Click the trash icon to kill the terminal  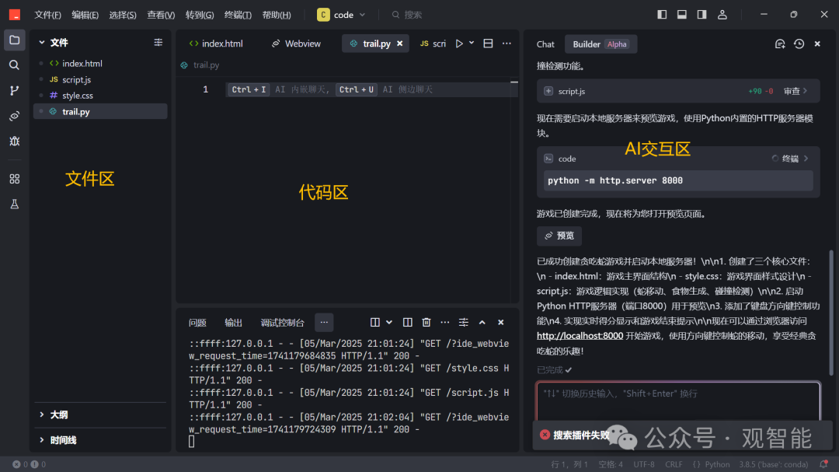426,321
